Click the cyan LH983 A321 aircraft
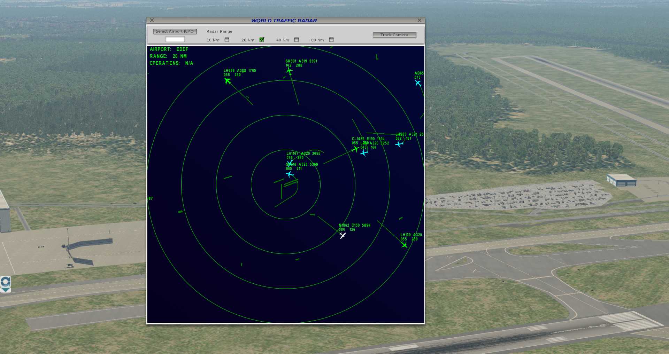The image size is (669, 354). [x=399, y=144]
